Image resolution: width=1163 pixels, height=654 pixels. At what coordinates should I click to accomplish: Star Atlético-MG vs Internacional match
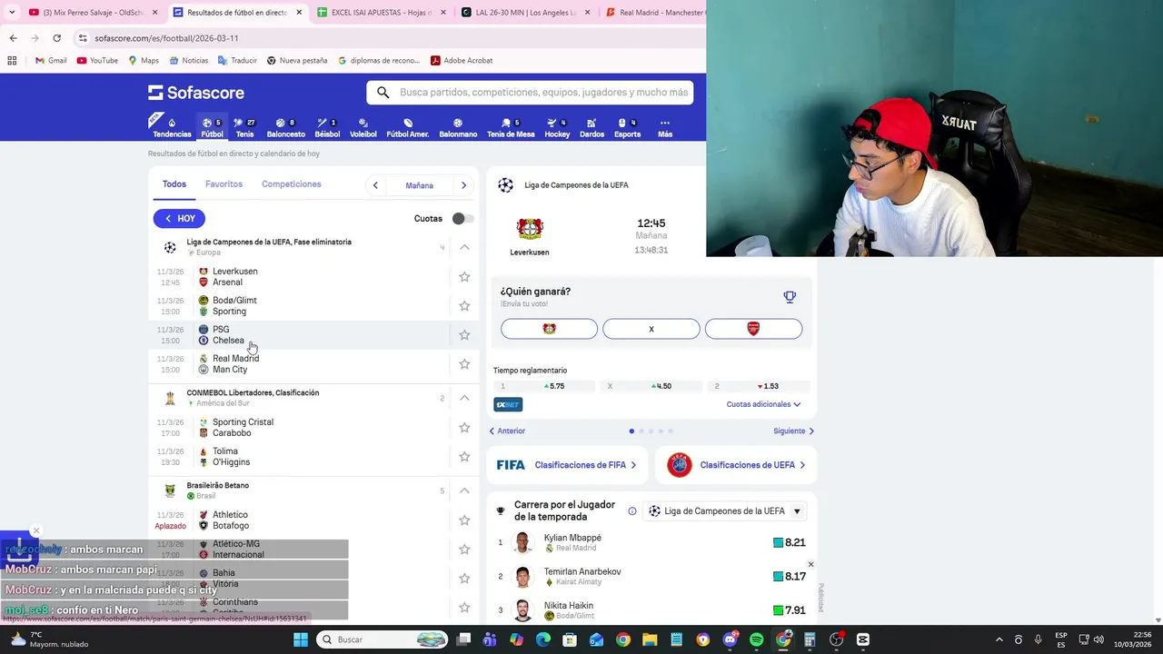(464, 550)
